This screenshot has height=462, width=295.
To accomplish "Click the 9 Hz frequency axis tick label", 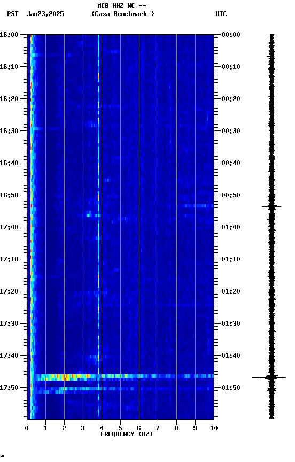I will [x=195, y=428].
